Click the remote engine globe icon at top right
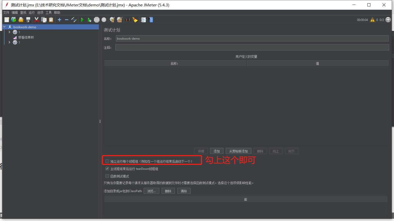 [x=388, y=20]
